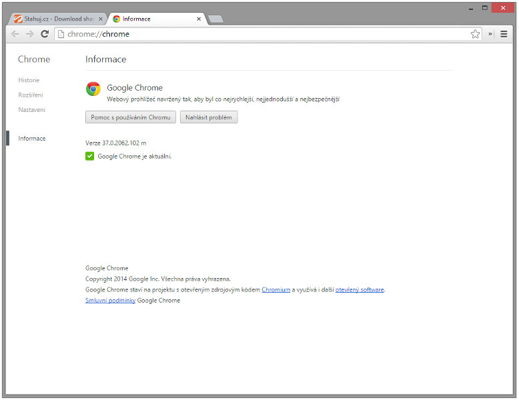Click the version text Verze 37.0.2062.102 m
Image resolution: width=519 pixels, height=400 pixels.
(116, 143)
